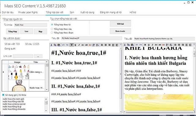Screen dimensions: 196x116
Task: Click Cut icon in left editor toolbar
Action: 51,45
